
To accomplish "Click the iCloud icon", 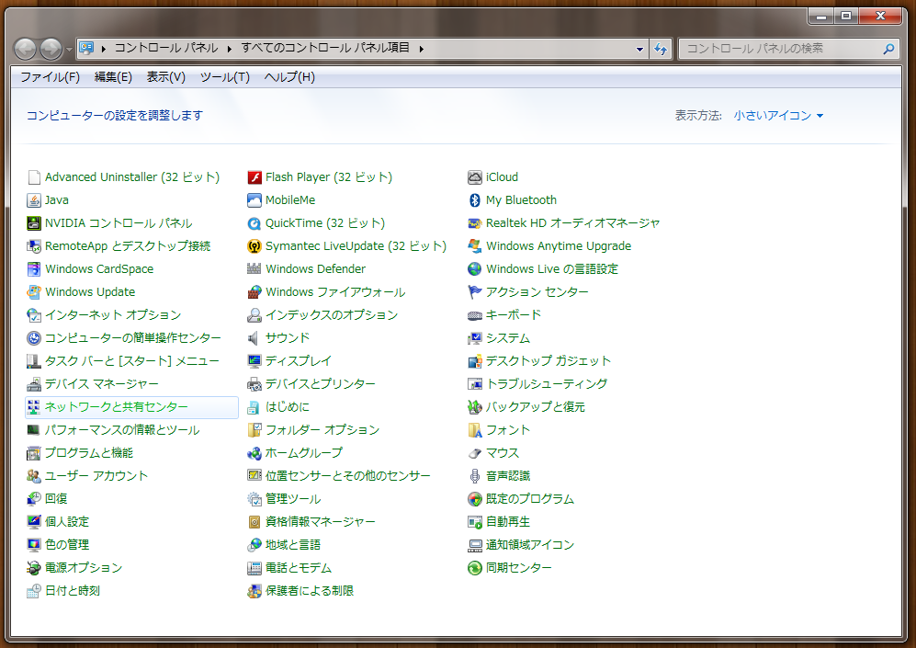I will pyautogui.click(x=474, y=177).
